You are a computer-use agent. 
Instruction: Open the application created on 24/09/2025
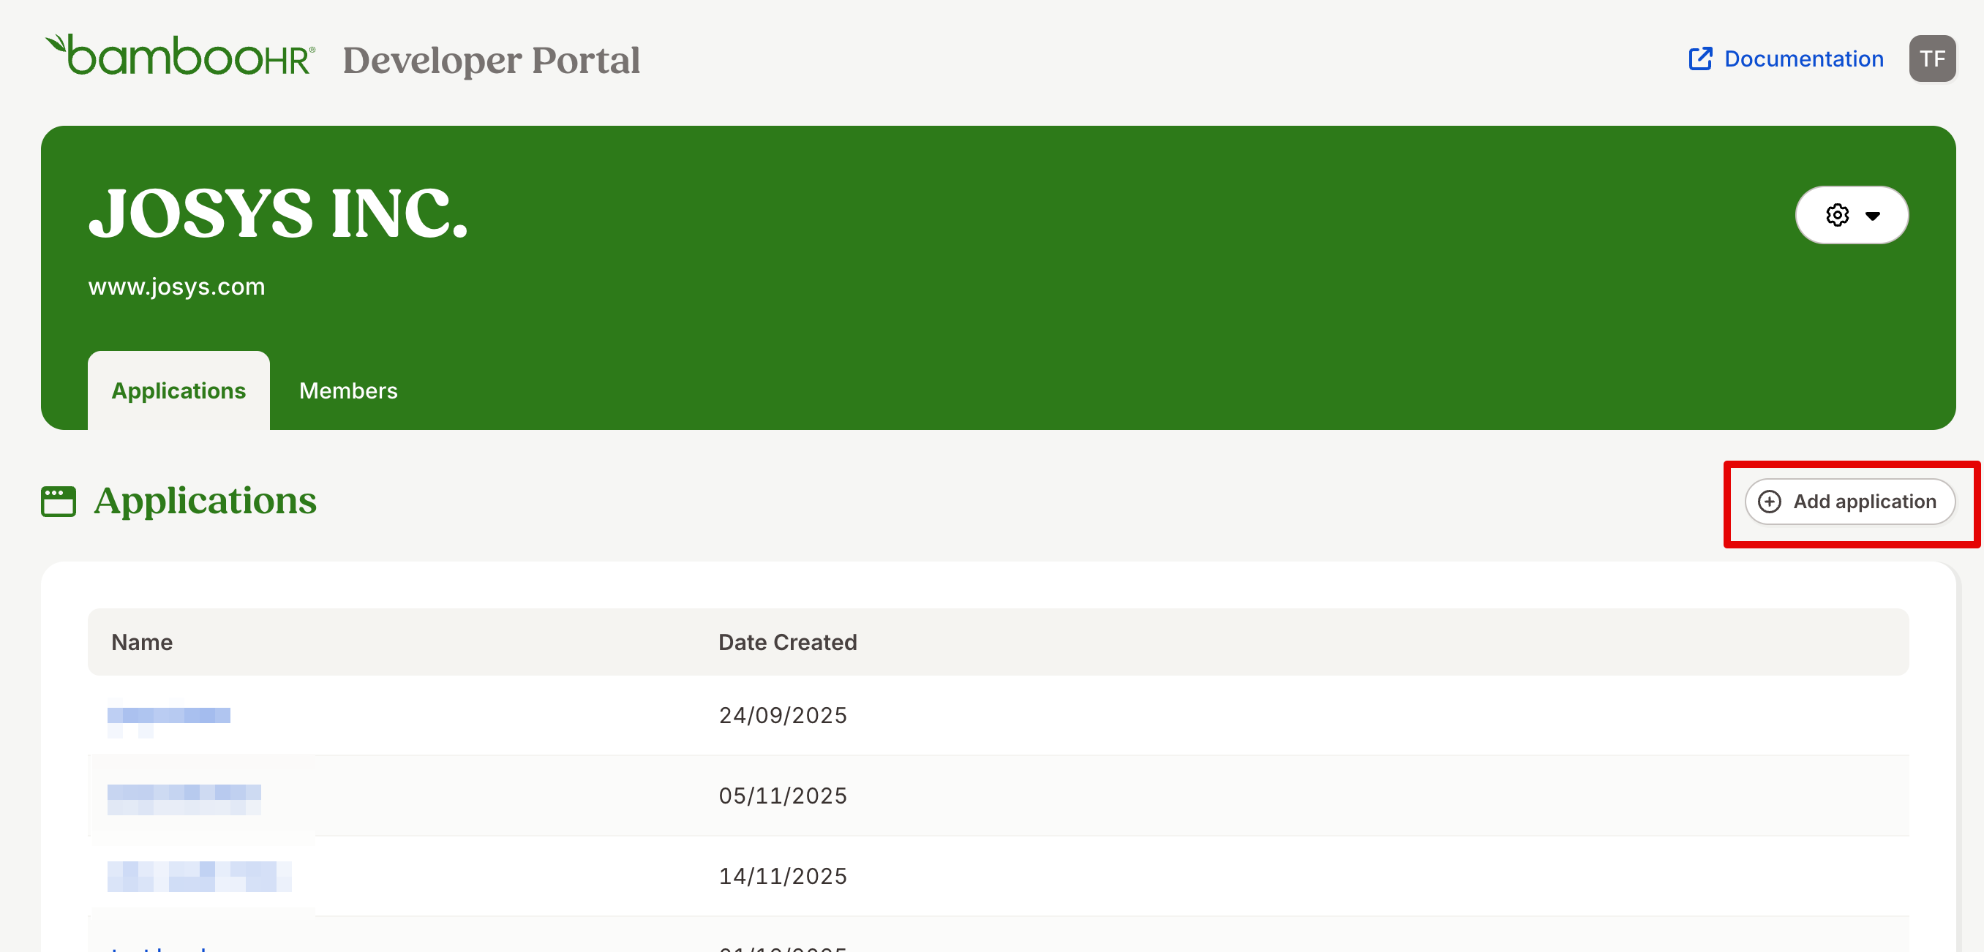[x=169, y=716]
